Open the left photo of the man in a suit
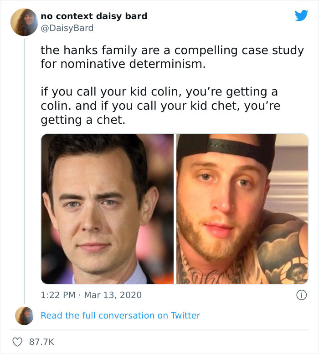The width and height of the screenshot is (319, 354). (x=108, y=209)
